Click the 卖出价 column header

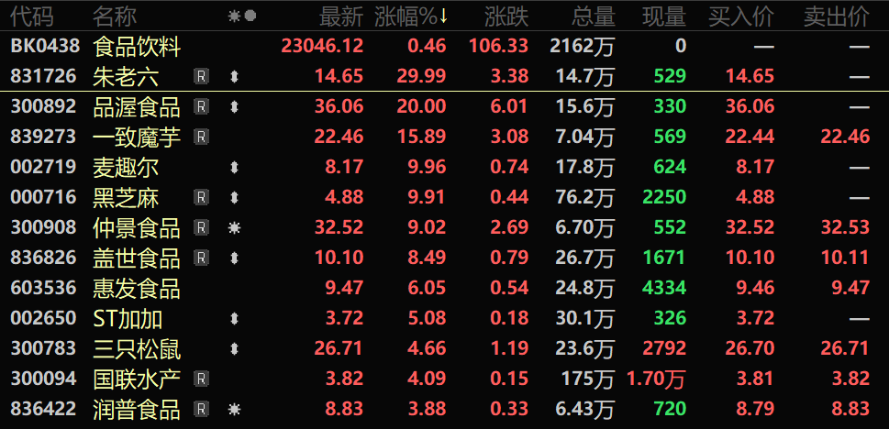[837, 17]
